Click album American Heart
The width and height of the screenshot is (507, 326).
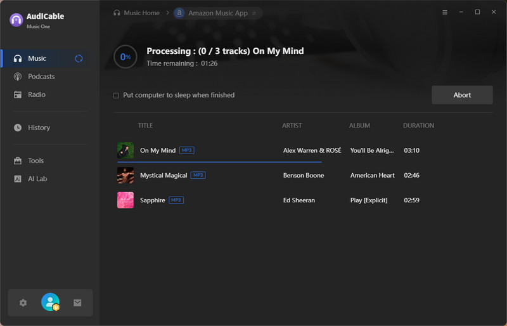click(373, 176)
